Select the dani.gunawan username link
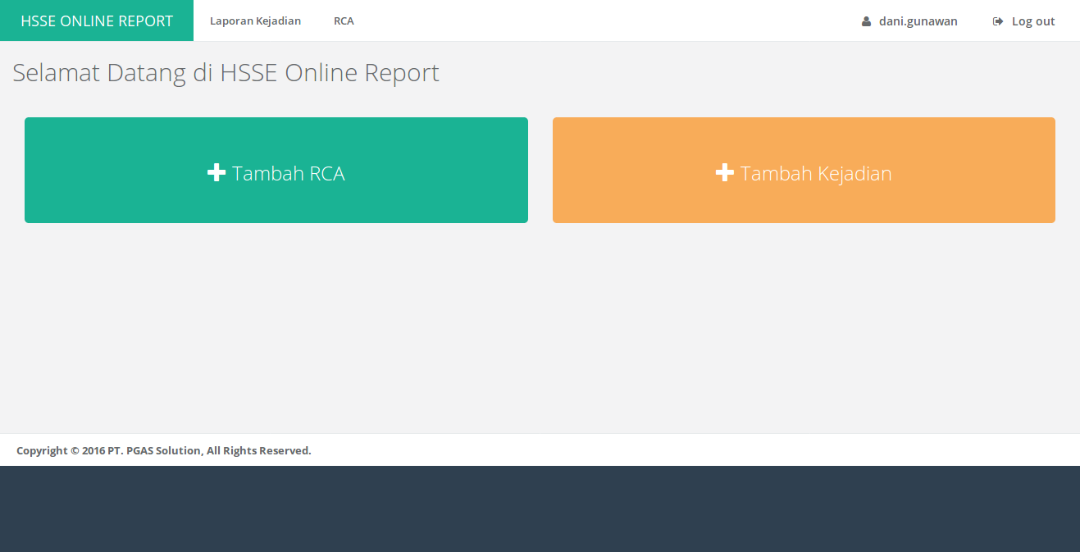The height and width of the screenshot is (552, 1080). 918,21
